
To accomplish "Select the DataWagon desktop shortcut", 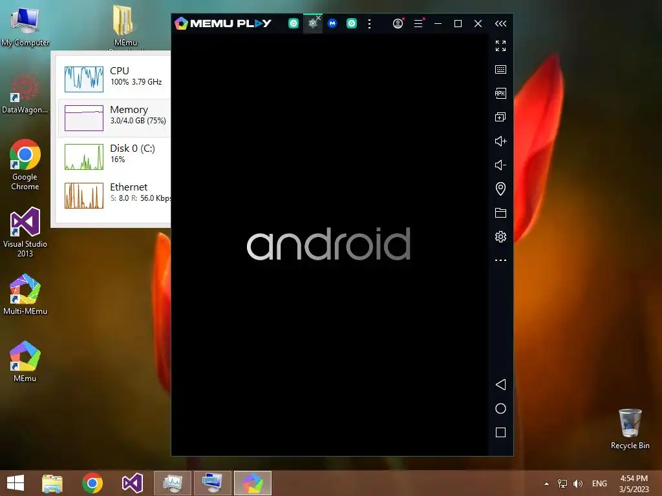I will (25, 94).
